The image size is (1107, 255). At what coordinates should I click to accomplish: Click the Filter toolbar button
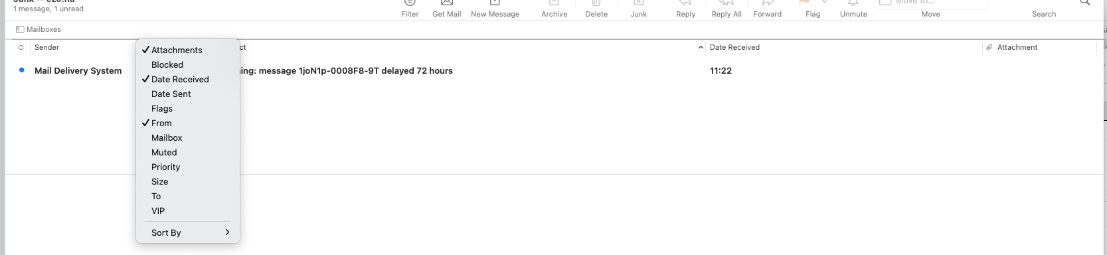tap(410, 9)
